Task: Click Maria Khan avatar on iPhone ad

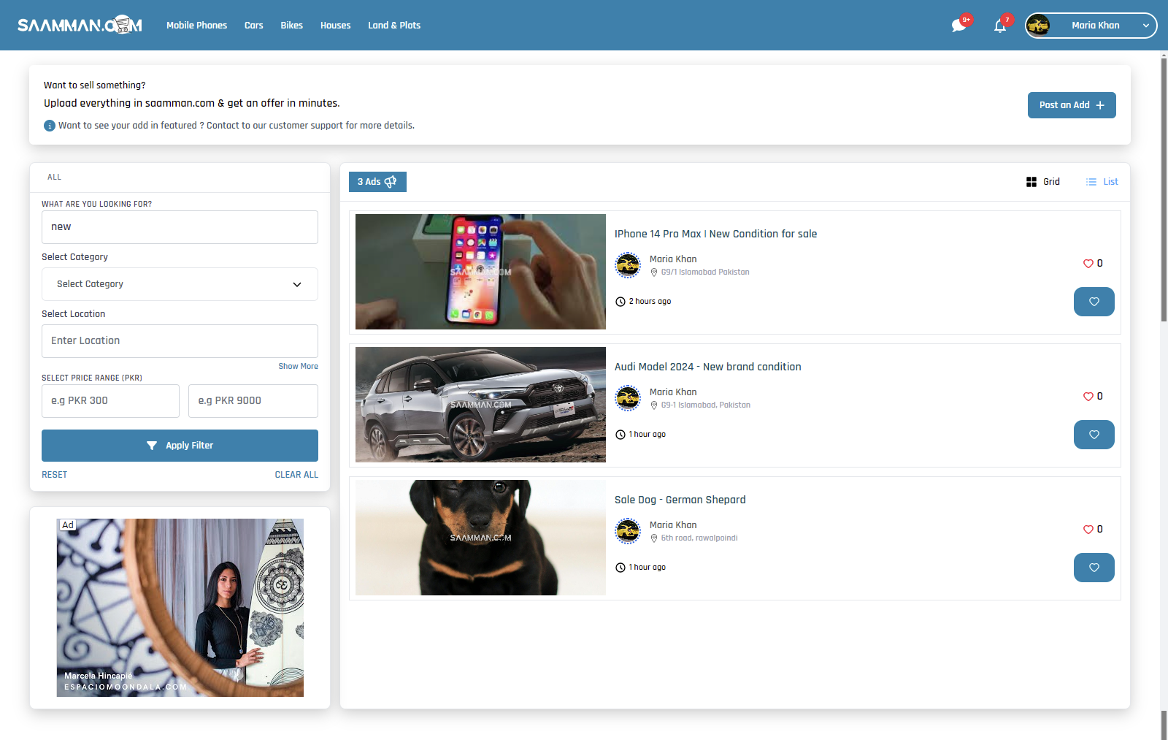Action: 627,265
